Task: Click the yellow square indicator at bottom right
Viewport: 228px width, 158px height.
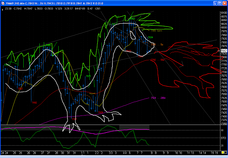Action: 223,153
